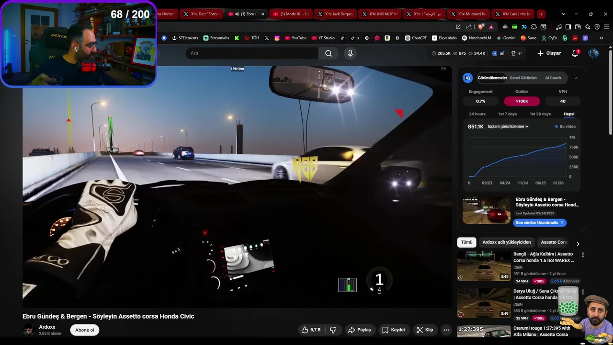Filter by Ardoxx adlı yükleyiciden chip
The image size is (613, 345).
click(507, 242)
